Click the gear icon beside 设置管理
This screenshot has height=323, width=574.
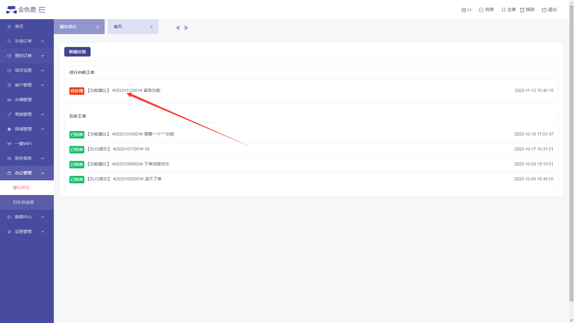click(9, 232)
